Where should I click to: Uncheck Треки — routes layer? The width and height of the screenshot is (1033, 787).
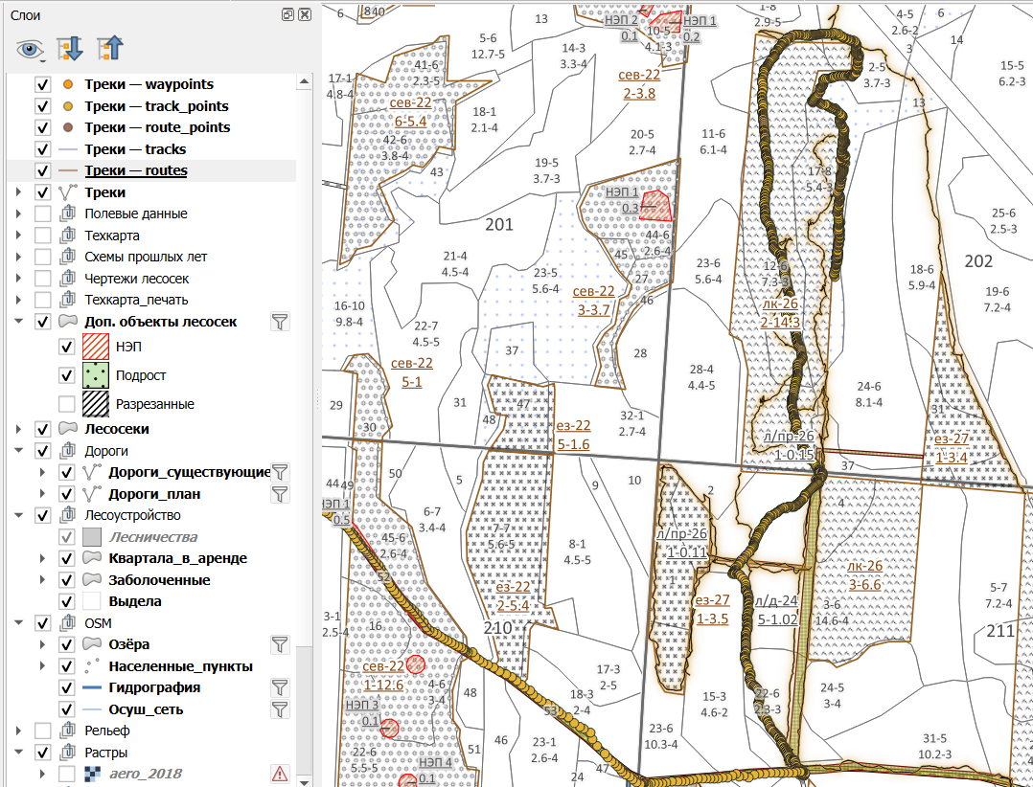pyautogui.click(x=43, y=171)
